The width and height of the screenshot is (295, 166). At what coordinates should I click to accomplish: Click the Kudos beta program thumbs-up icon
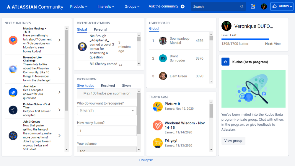coord(225,61)
